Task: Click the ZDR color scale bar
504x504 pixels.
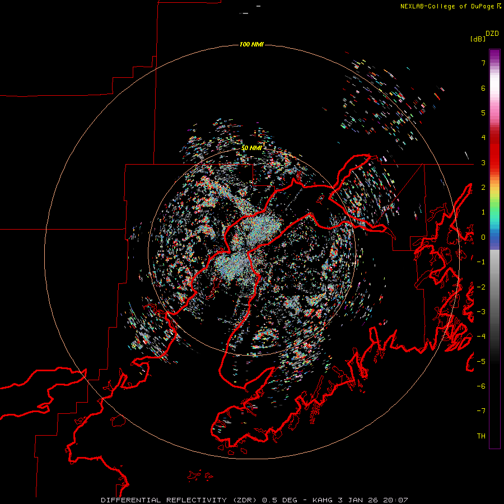Action: tap(494, 249)
